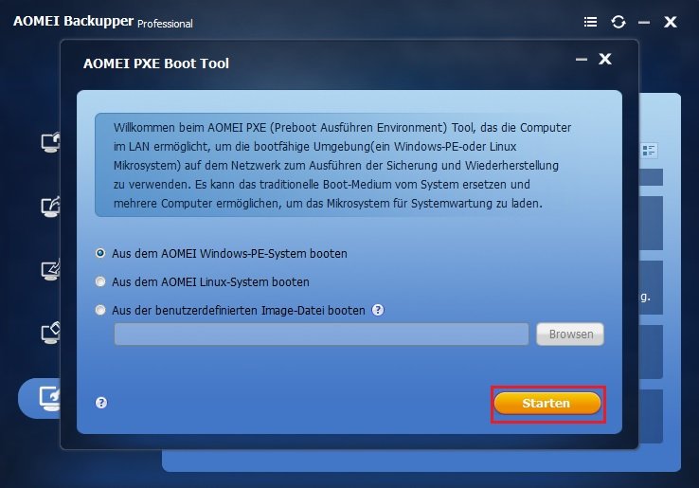Minimize the AOMEI Backupper main window

644,23
